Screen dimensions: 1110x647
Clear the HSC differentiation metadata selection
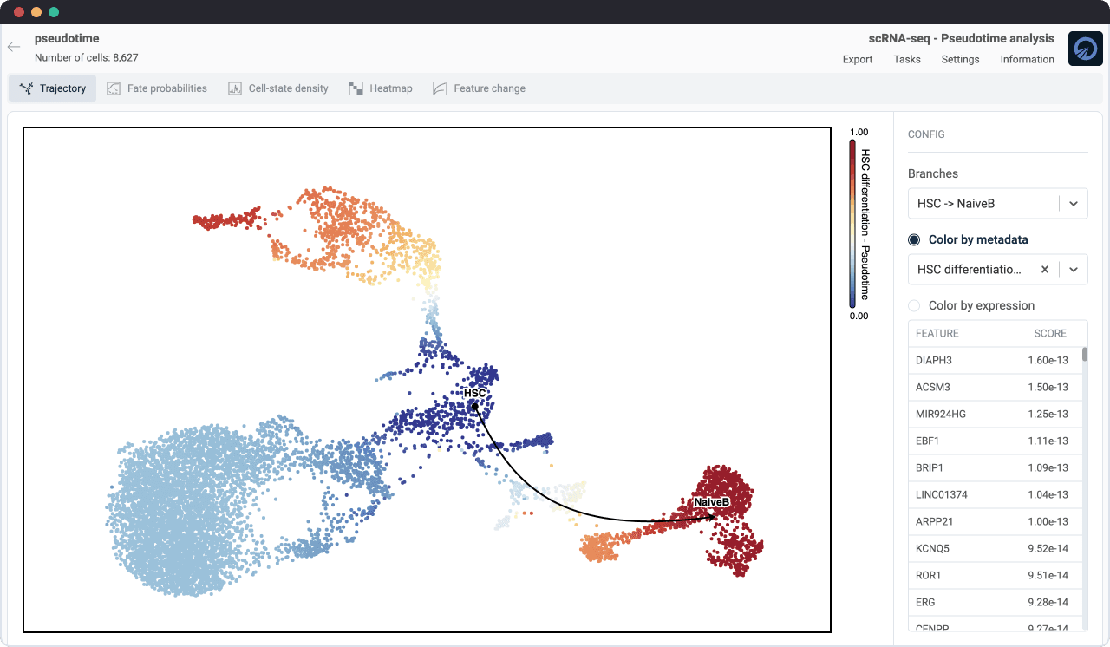[x=1045, y=270]
